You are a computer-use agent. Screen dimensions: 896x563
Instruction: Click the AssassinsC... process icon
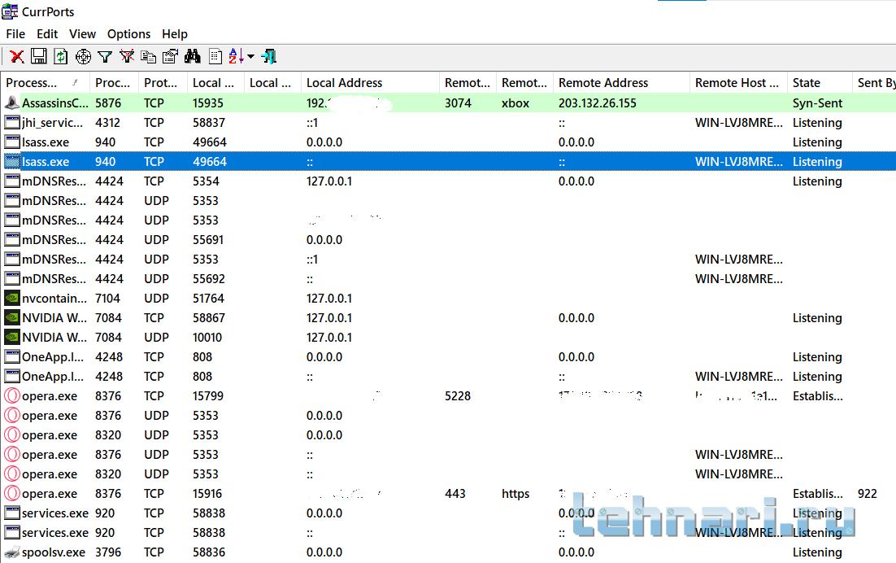pyautogui.click(x=12, y=103)
